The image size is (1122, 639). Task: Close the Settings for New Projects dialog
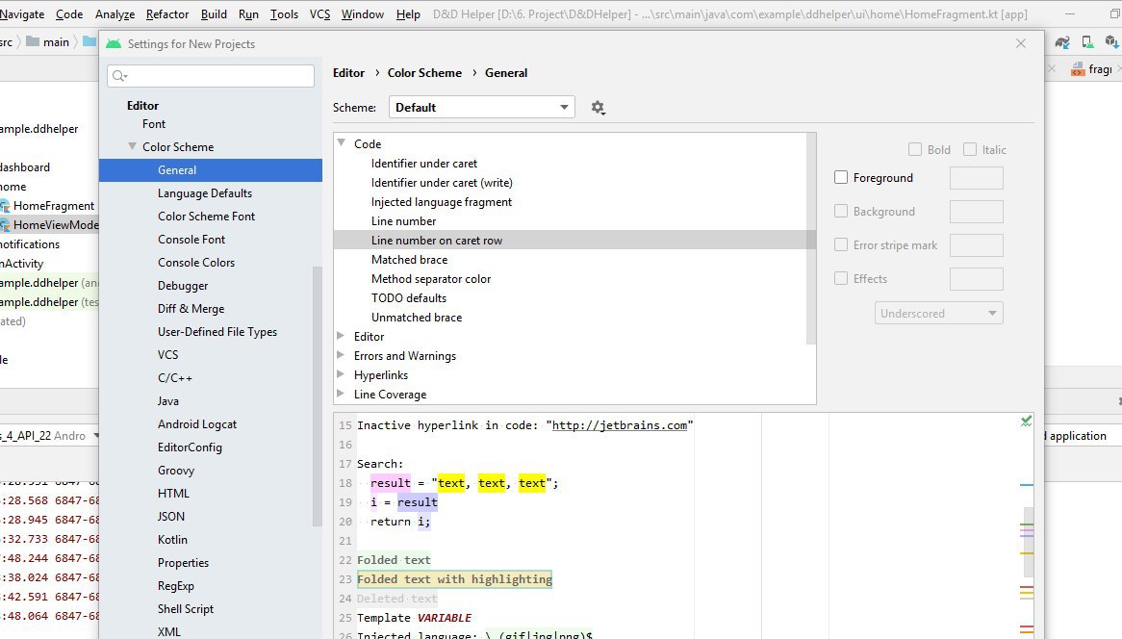[1021, 43]
